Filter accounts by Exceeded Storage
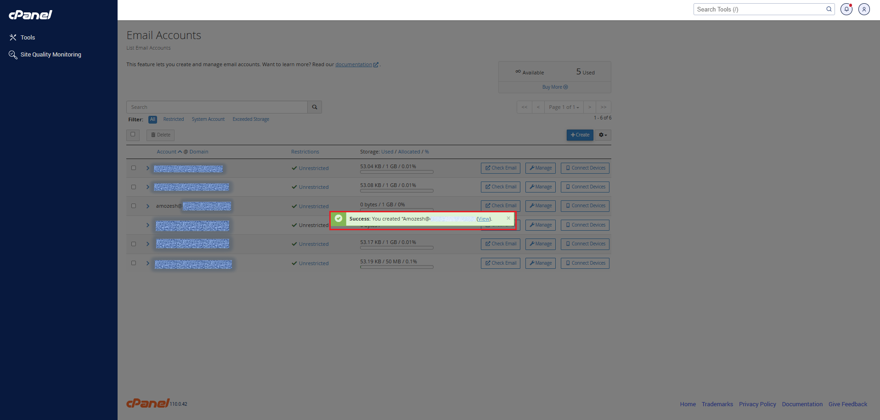 (251, 119)
